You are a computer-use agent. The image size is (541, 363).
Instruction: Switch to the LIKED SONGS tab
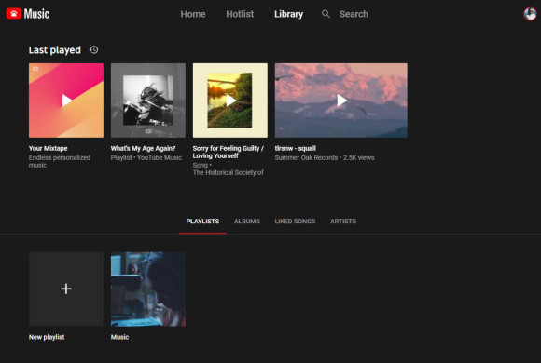[x=295, y=222]
